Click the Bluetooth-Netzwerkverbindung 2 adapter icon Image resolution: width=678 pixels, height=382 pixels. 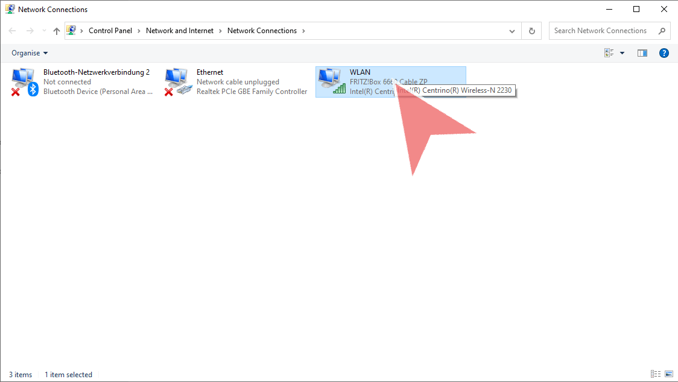tap(24, 81)
